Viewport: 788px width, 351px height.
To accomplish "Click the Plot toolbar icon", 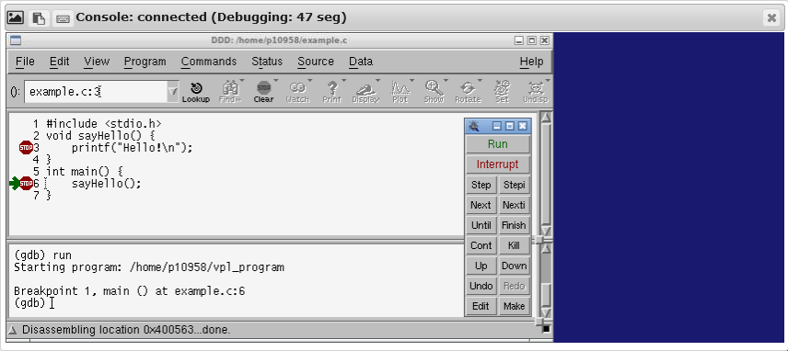I will [x=400, y=92].
